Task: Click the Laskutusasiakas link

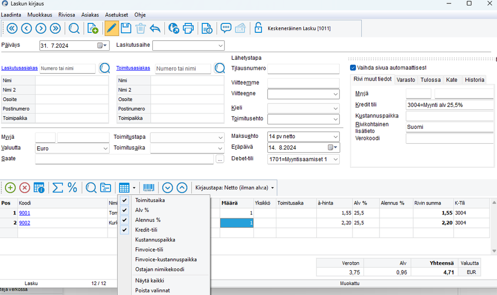Action: click(x=20, y=68)
